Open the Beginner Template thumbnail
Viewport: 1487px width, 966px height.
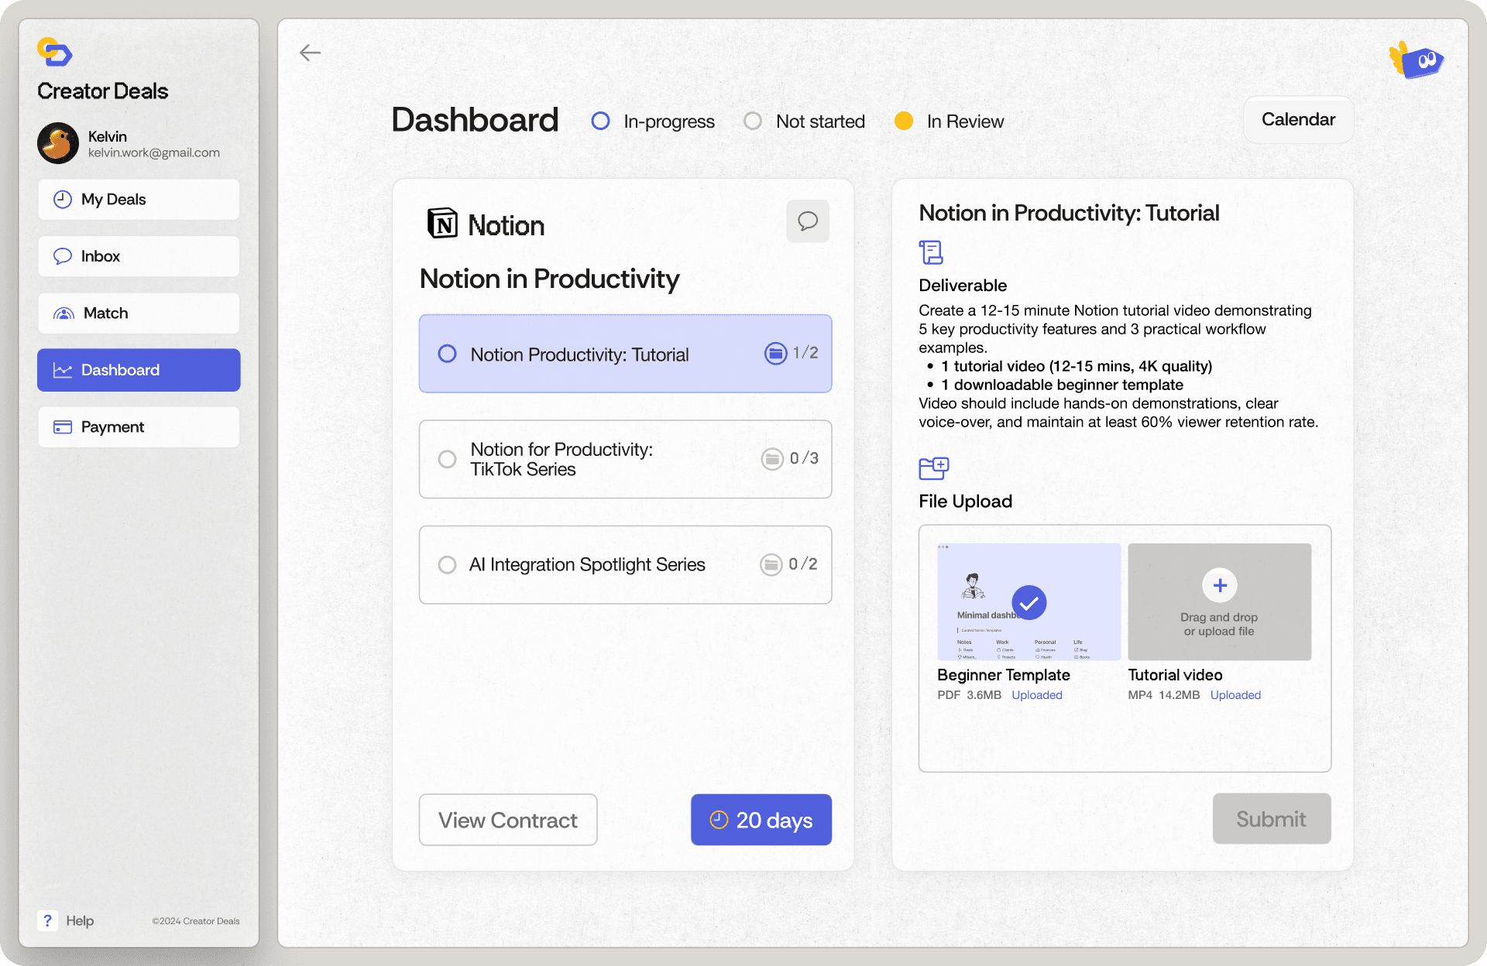pos(1029,602)
